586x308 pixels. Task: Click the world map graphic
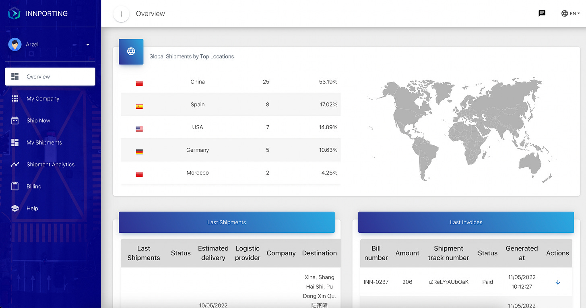click(462, 129)
